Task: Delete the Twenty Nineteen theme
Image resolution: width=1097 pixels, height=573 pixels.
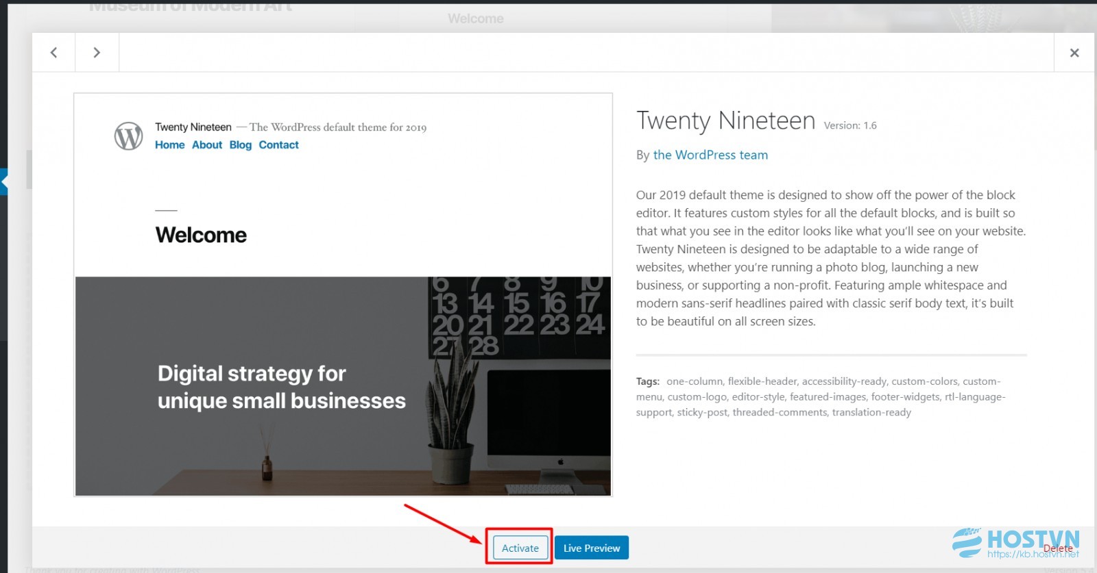Action: pyautogui.click(x=1058, y=548)
